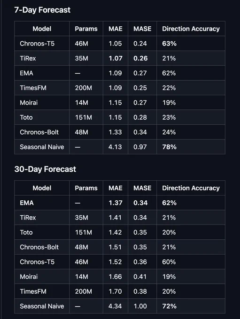This screenshot has height=319, width=240.
Task: Select the 4.13 MAE Seasonal Naive value
Action: pos(115,147)
